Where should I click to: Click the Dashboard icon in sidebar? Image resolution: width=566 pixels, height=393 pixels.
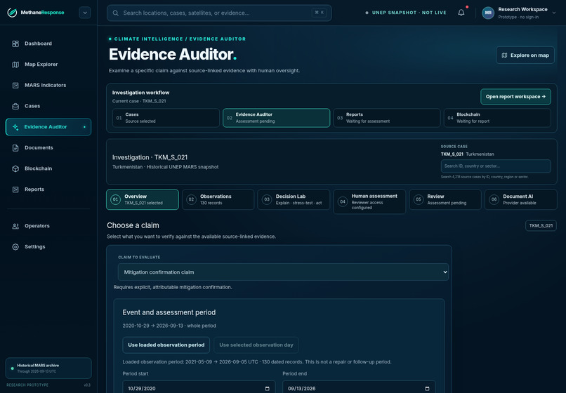pyautogui.click(x=15, y=44)
